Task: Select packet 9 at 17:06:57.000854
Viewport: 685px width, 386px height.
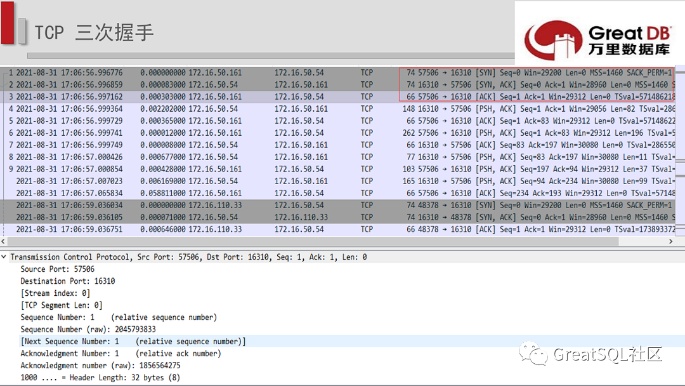Action: 337,169
